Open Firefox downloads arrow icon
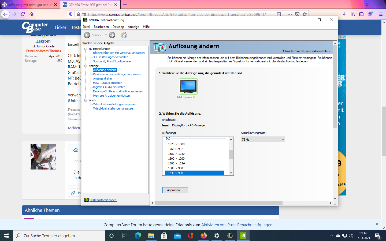Viewport: 386px width, 241px height. (x=344, y=14)
